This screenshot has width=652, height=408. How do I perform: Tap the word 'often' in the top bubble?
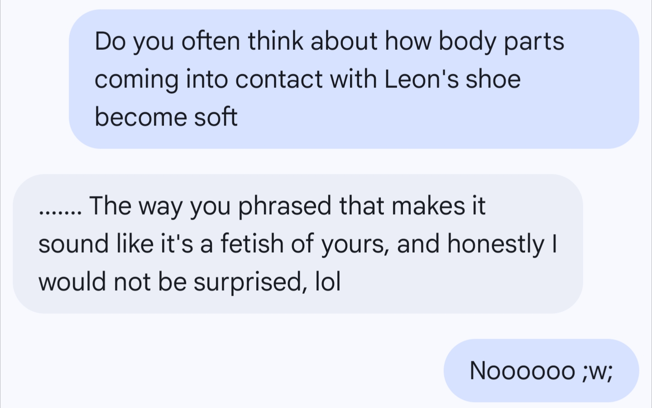click(x=211, y=41)
